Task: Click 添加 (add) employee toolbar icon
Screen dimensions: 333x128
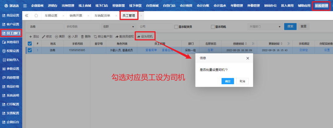Action: [31, 36]
